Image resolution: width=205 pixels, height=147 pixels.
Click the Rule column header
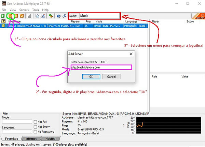[x=165, y=76]
